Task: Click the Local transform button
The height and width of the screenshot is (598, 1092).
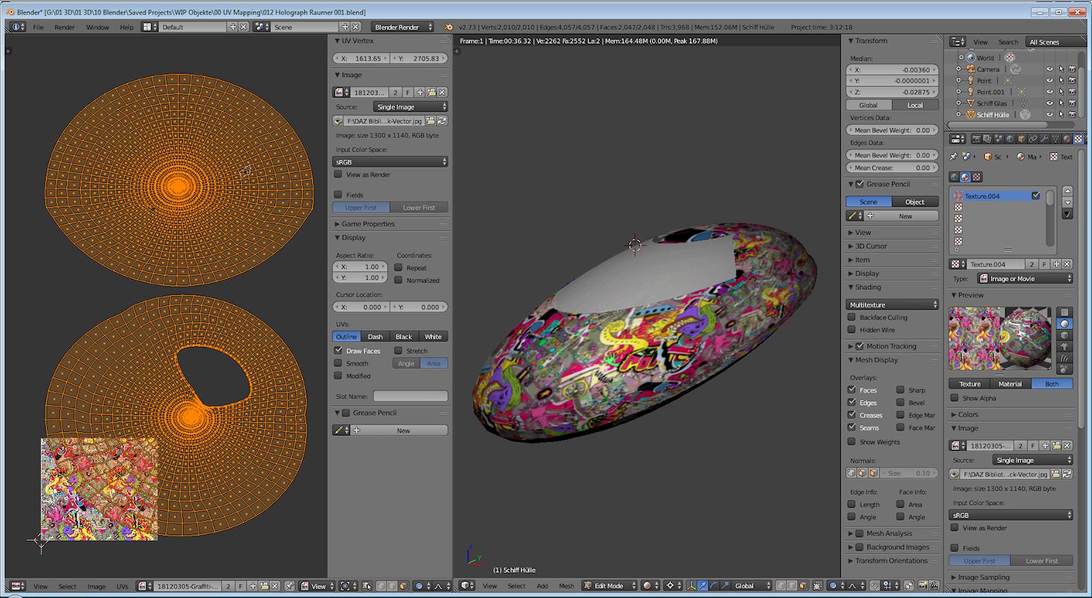Action: pyautogui.click(x=915, y=105)
